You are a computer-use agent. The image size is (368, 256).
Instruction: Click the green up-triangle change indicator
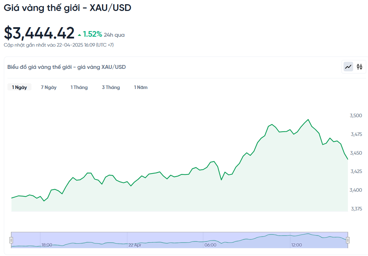[x=80, y=35]
